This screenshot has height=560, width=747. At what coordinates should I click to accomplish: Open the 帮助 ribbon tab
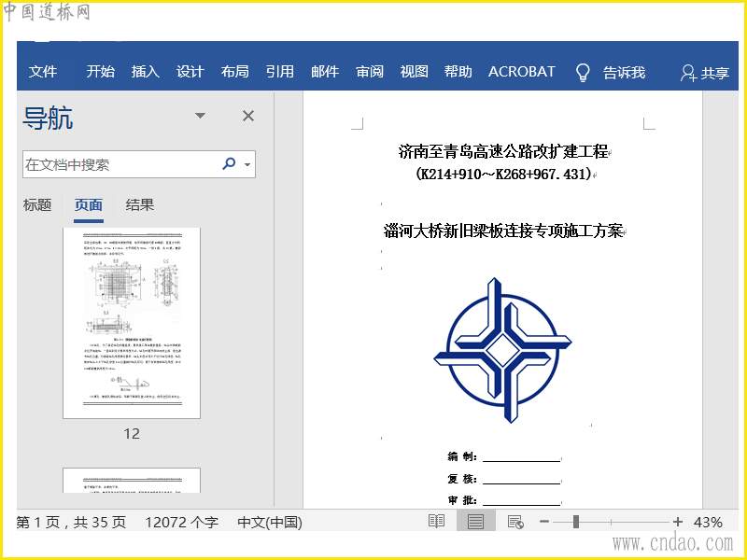[x=458, y=72]
